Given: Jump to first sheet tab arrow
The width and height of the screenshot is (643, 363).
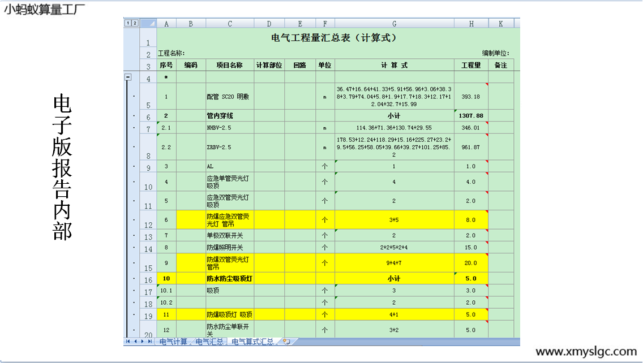Looking at the screenshot, I should pos(128,342).
